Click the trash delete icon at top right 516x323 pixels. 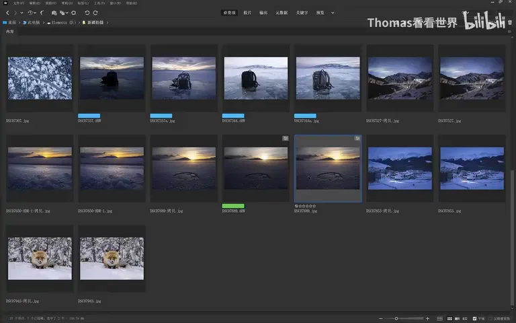tap(510, 22)
